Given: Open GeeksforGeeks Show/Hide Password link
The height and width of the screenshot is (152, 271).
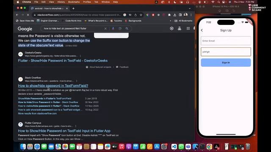Looking at the screenshot, I should (x=63, y=61).
